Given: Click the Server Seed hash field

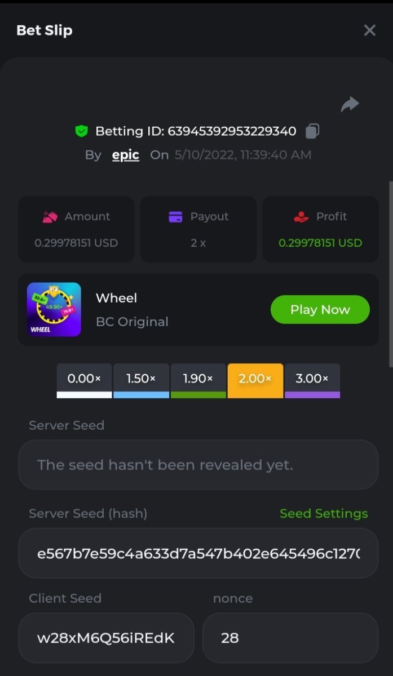Looking at the screenshot, I should pos(198,553).
